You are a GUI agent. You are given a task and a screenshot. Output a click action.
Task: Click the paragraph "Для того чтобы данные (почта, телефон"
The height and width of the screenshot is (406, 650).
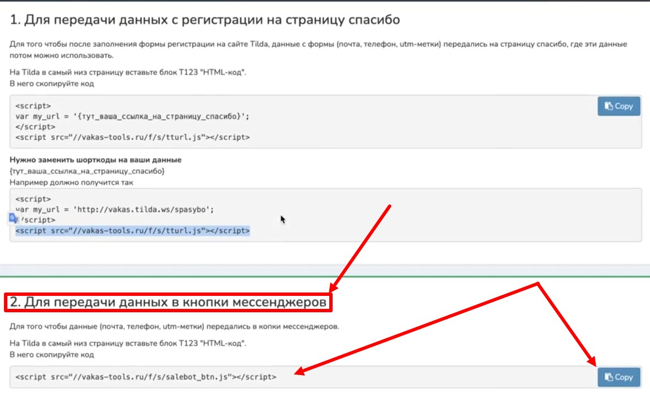click(174, 326)
